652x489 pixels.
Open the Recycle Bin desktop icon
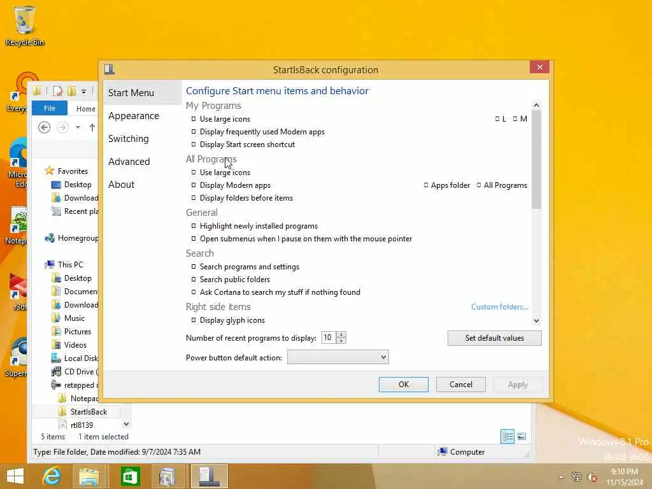click(x=24, y=25)
